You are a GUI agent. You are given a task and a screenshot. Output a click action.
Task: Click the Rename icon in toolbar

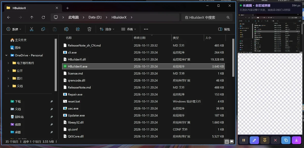coord(66,29)
